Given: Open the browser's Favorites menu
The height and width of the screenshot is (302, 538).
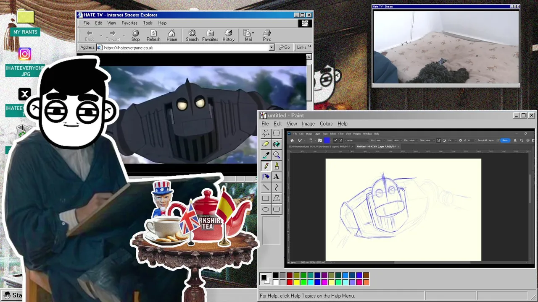Looking at the screenshot, I should (129, 23).
